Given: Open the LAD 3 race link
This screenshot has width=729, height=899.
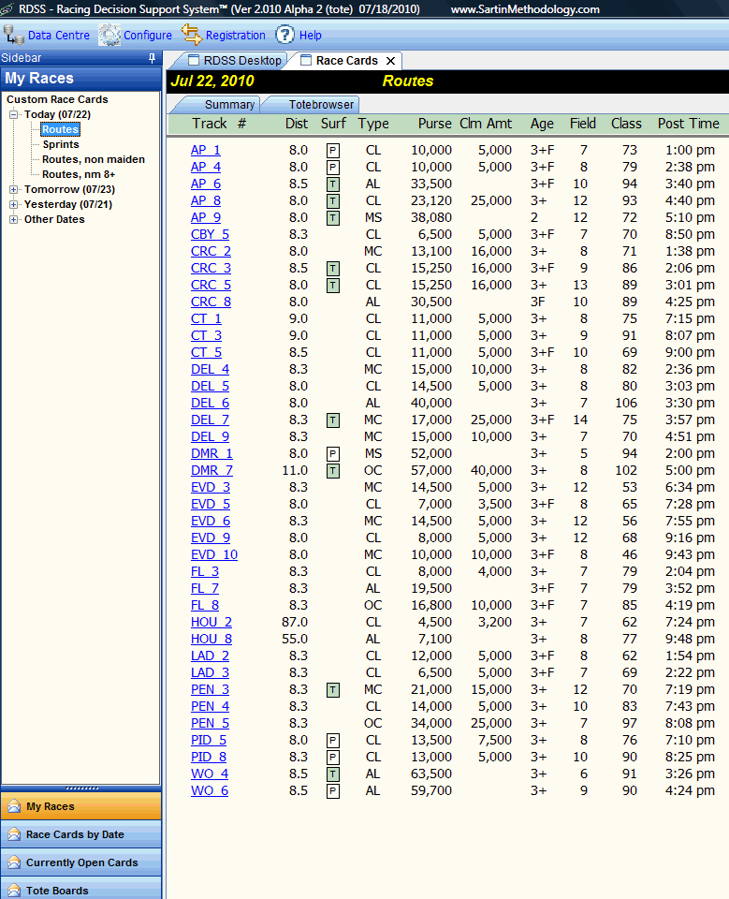Looking at the screenshot, I should [x=210, y=673].
